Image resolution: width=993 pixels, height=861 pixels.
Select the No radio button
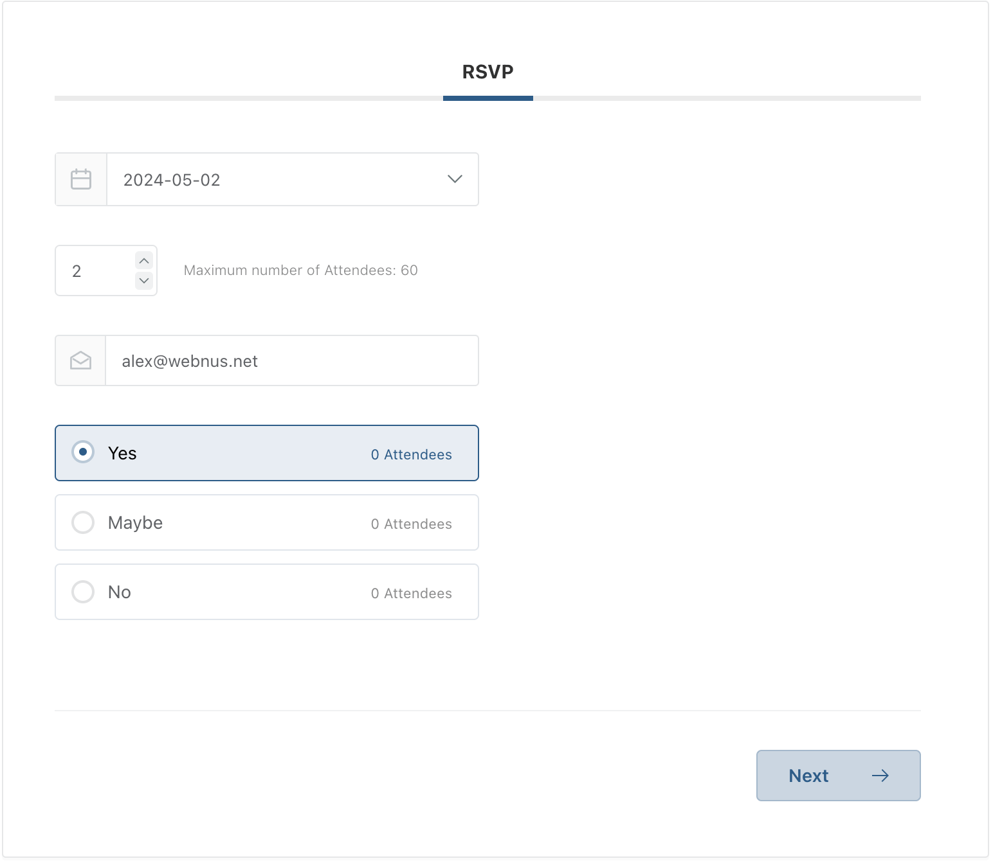click(x=83, y=592)
